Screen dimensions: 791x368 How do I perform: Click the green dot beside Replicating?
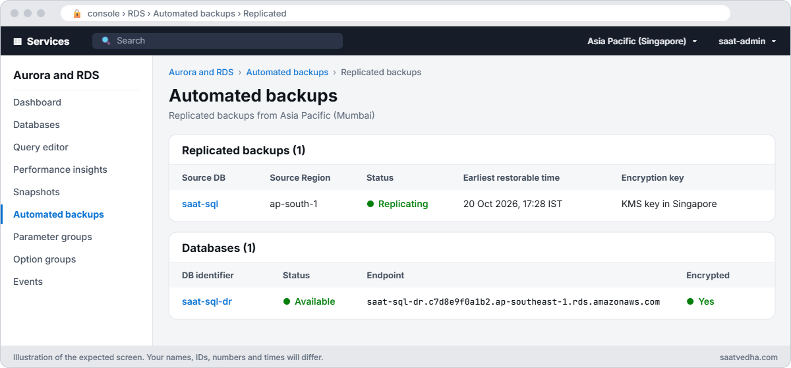370,204
